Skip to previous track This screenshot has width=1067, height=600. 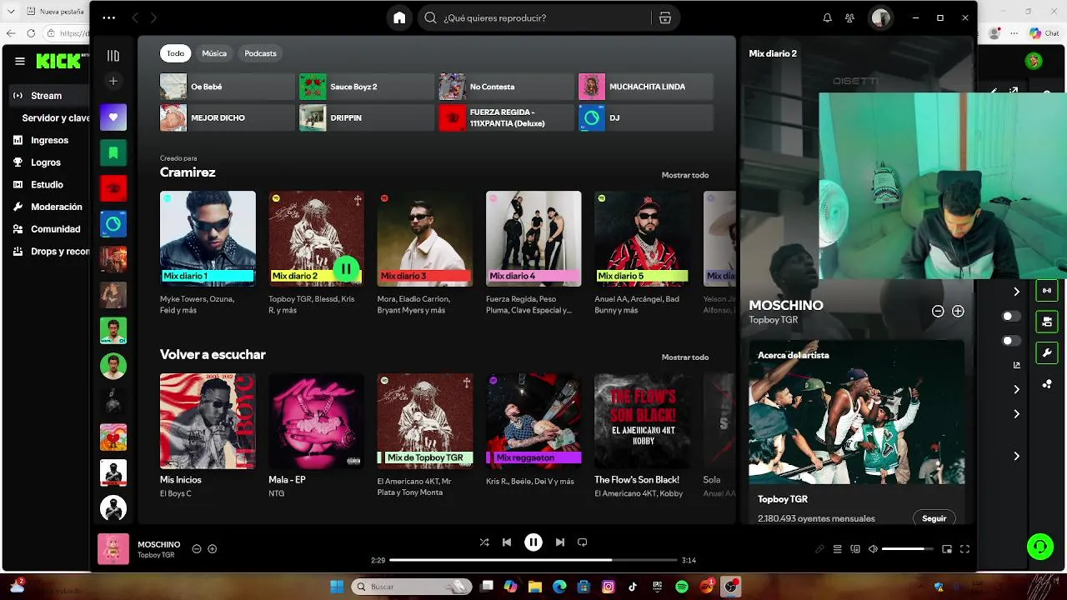tap(507, 542)
